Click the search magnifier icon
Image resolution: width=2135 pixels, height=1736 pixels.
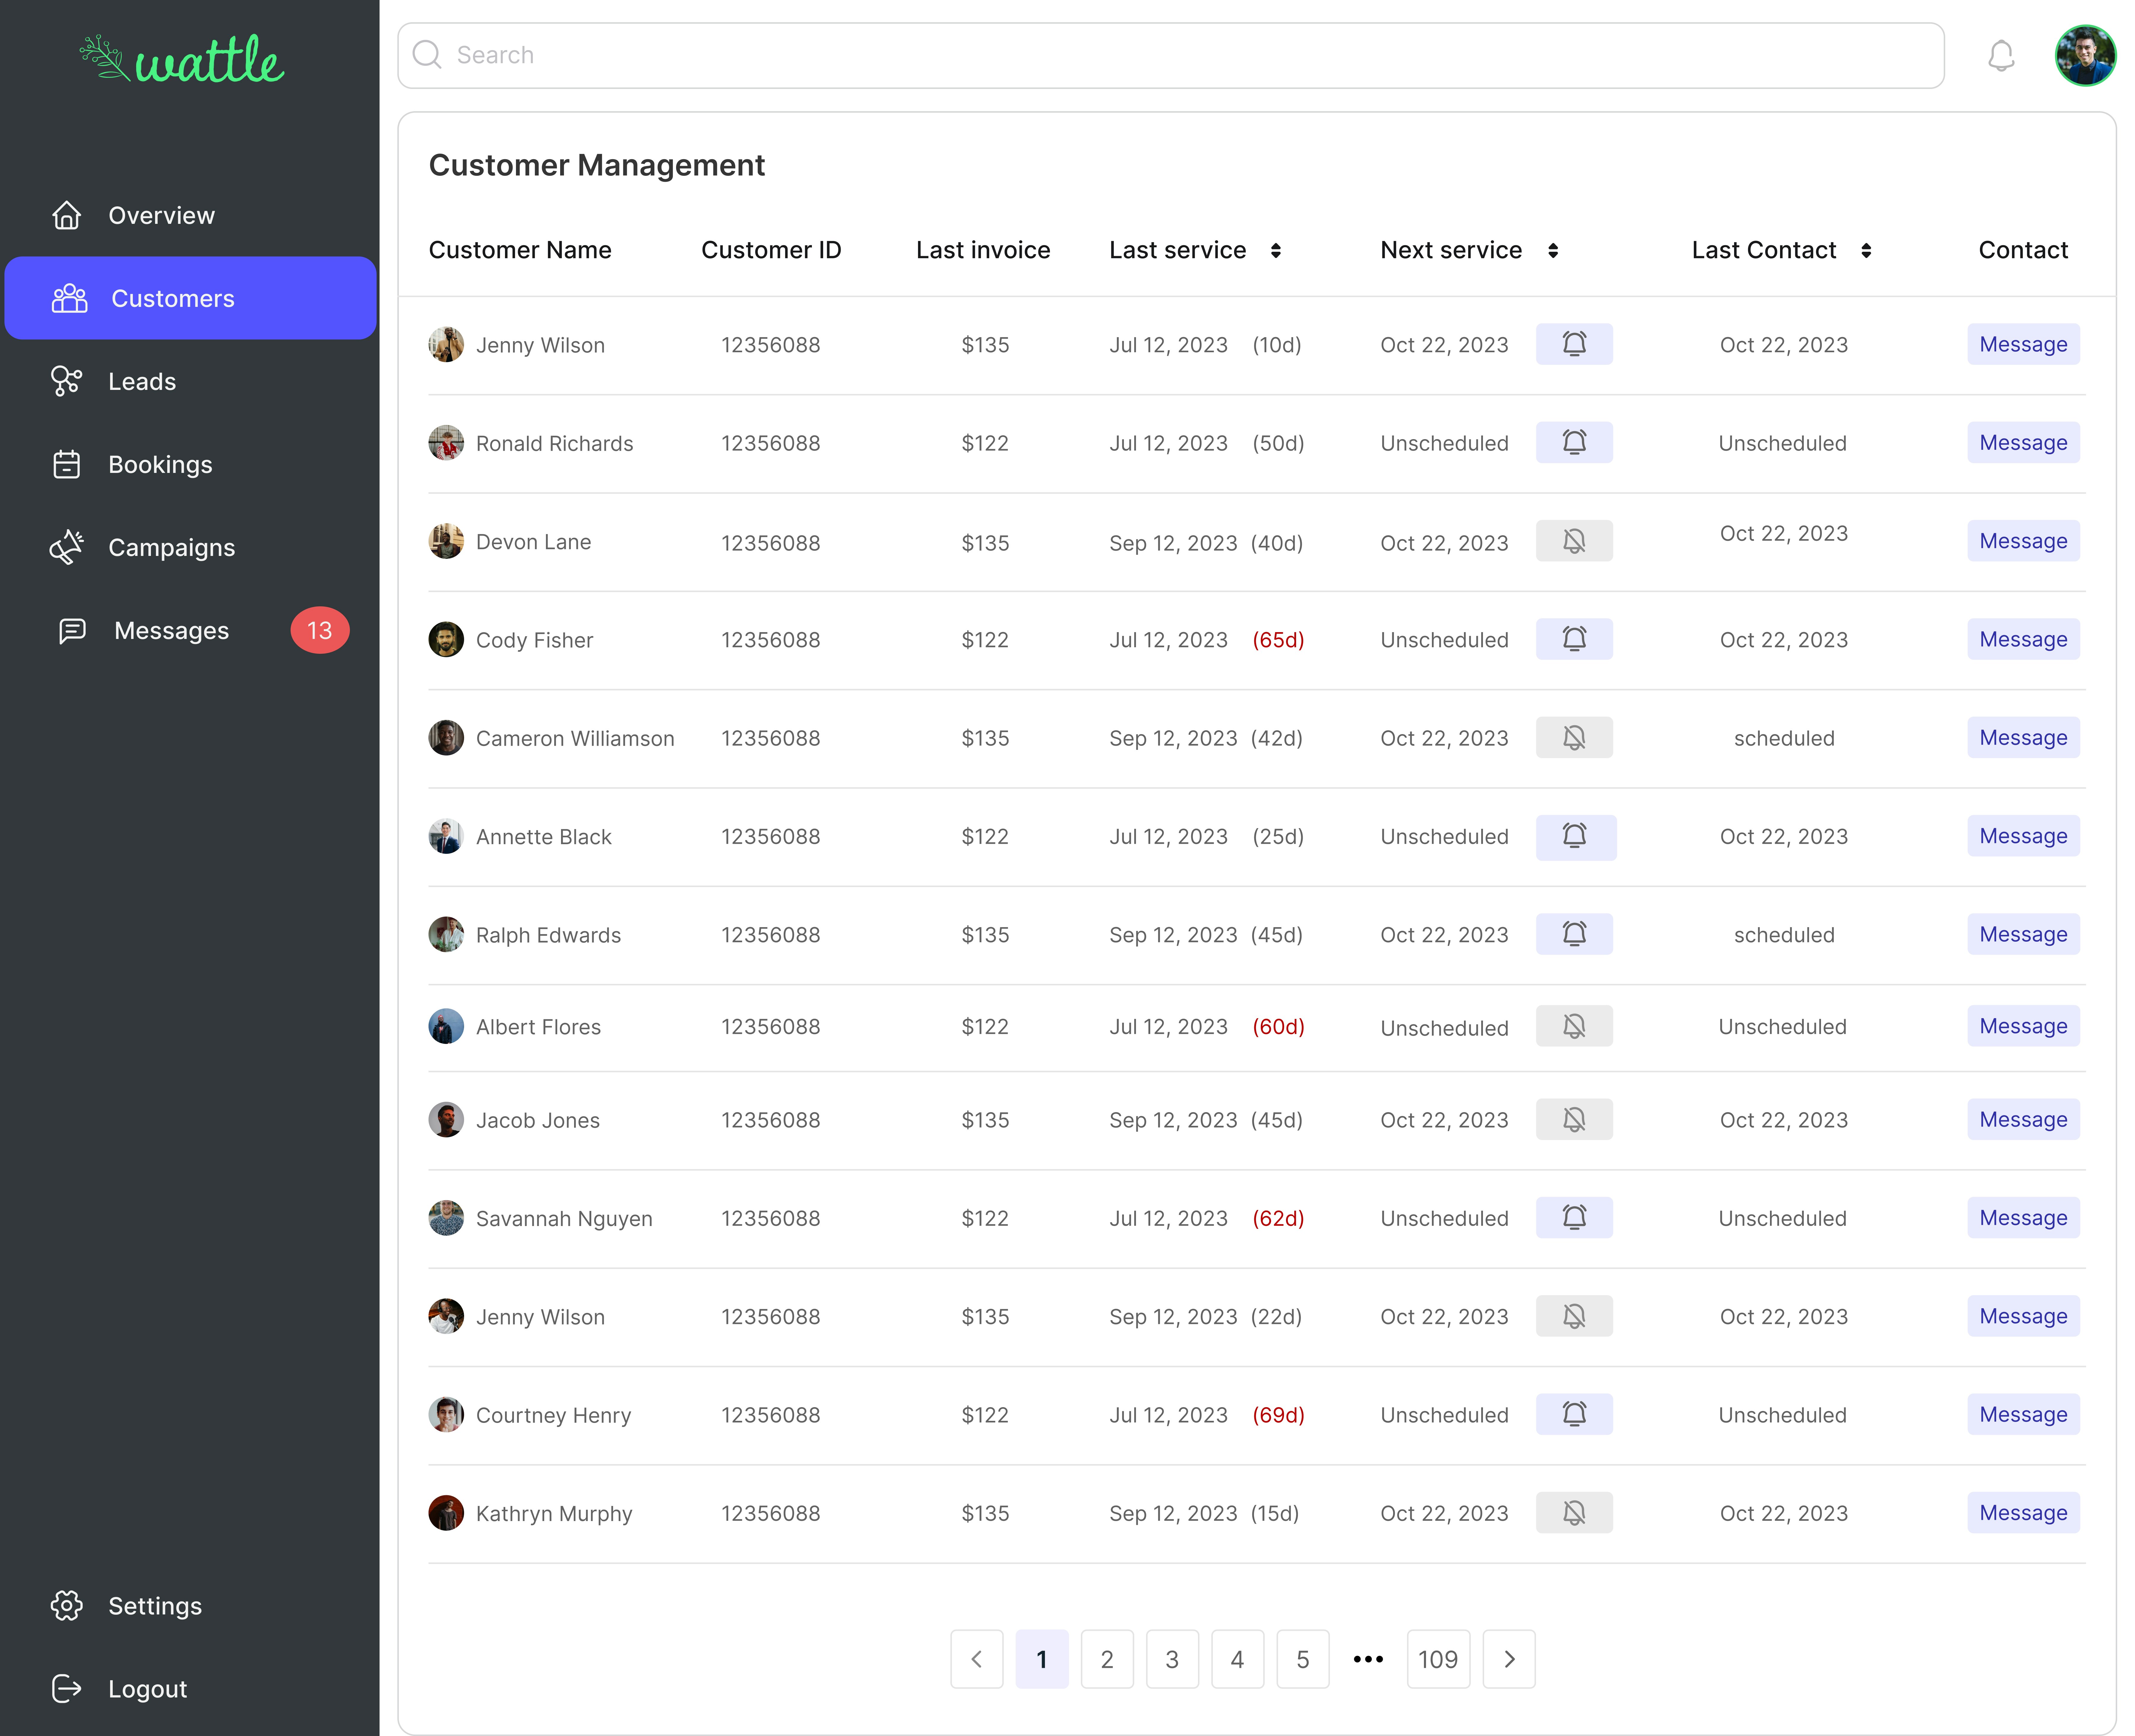pos(427,55)
